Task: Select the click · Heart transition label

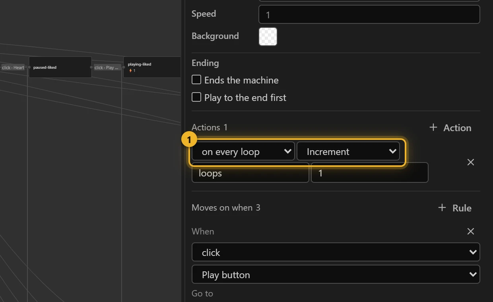Action: click(x=13, y=68)
